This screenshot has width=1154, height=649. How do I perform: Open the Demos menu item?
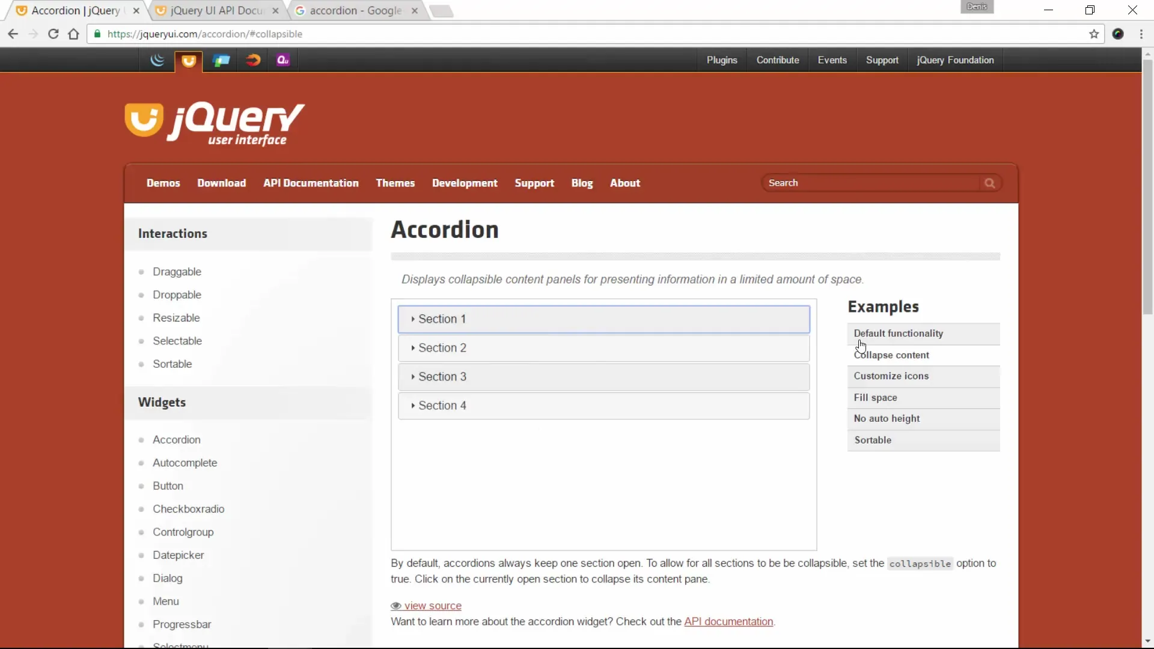(163, 183)
